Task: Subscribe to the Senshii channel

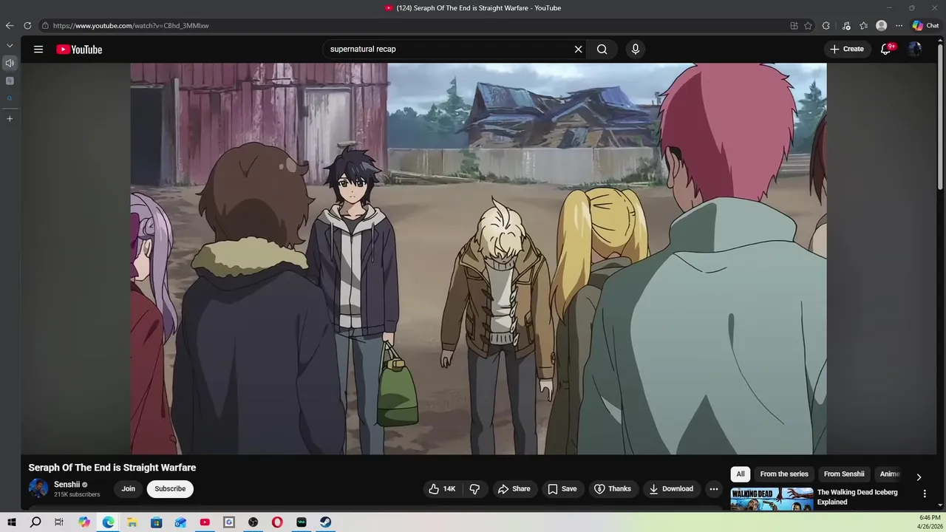Action: click(170, 489)
